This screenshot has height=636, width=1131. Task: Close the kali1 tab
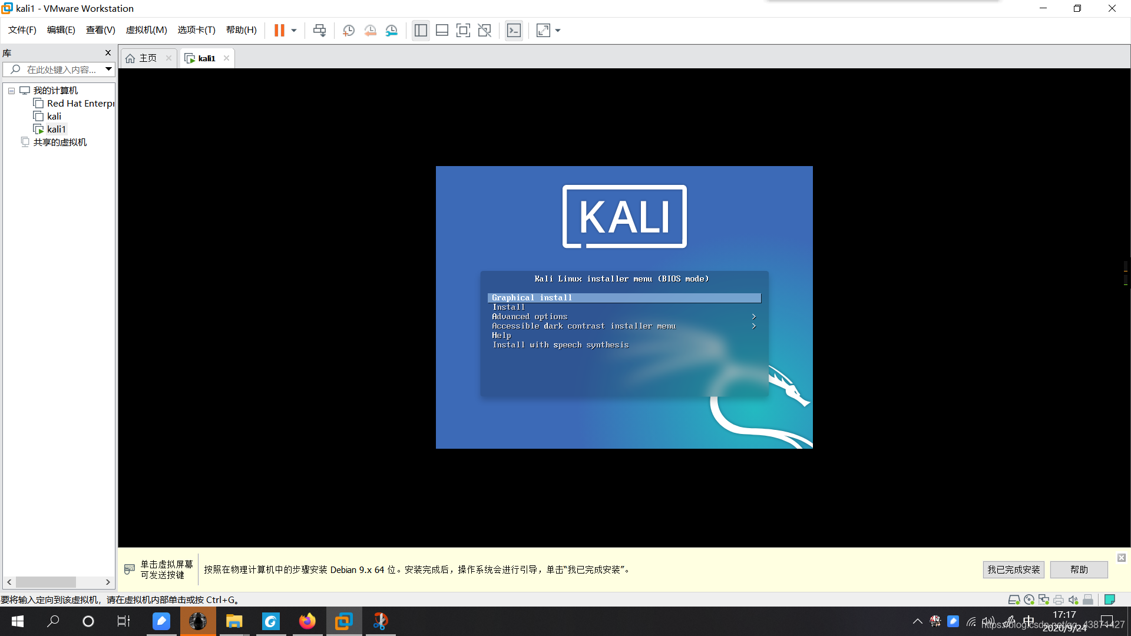(226, 58)
